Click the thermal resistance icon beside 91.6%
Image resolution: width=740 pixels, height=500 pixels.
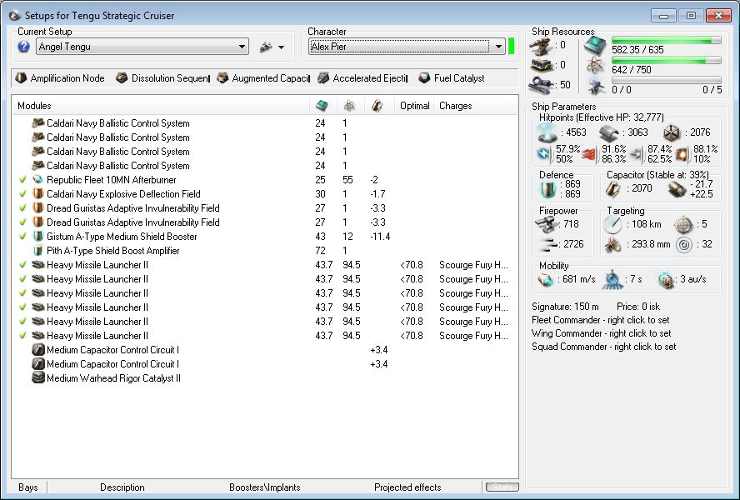point(589,154)
